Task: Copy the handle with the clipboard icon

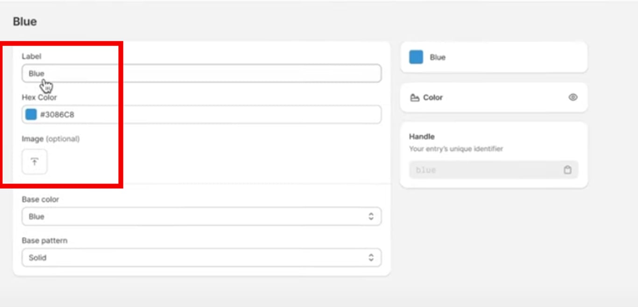Action: [x=567, y=170]
